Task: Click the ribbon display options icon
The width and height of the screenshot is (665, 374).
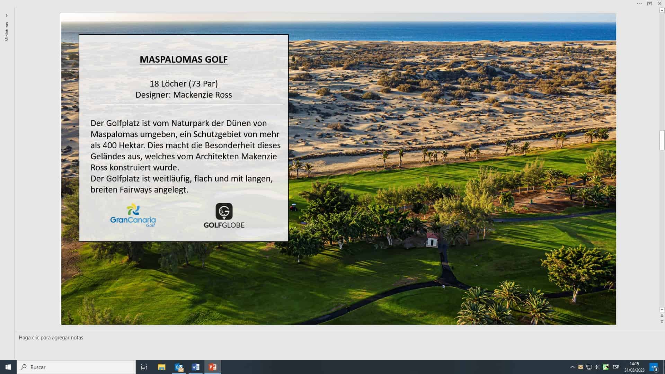Action: point(649,3)
